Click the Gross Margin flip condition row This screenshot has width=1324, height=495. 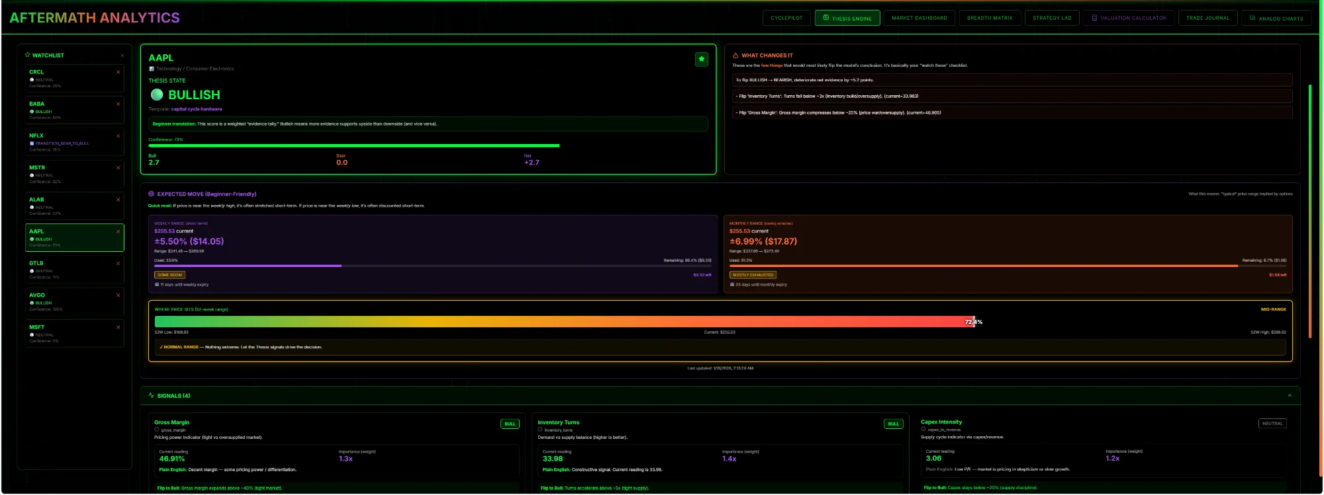coord(1012,112)
